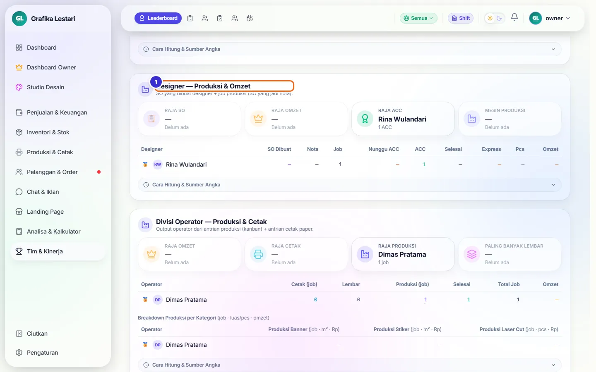Click the Shift button
596x372 pixels.
(461, 18)
